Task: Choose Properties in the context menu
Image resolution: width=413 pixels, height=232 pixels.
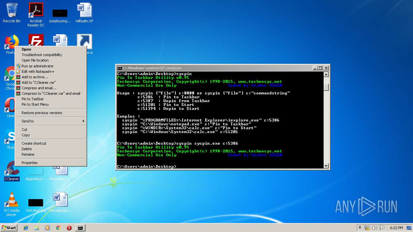Action: click(x=51, y=163)
